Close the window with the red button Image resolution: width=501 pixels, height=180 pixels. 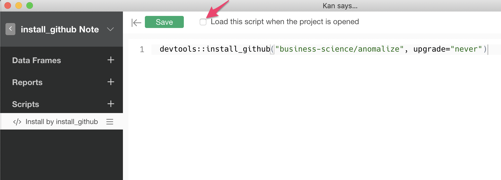pos(8,5)
